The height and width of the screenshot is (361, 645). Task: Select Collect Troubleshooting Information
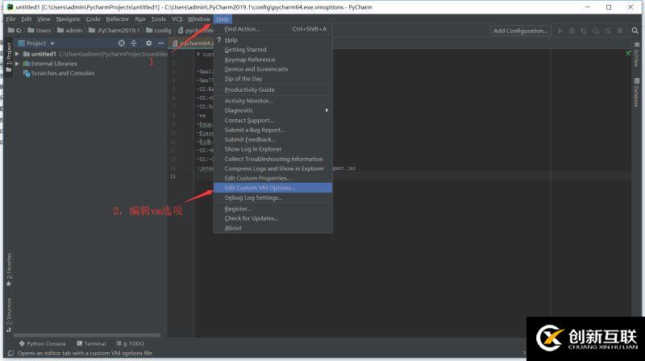point(273,159)
